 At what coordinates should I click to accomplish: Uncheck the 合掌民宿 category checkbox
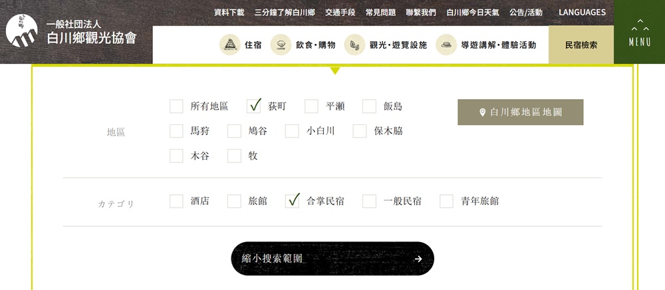pos(292,201)
